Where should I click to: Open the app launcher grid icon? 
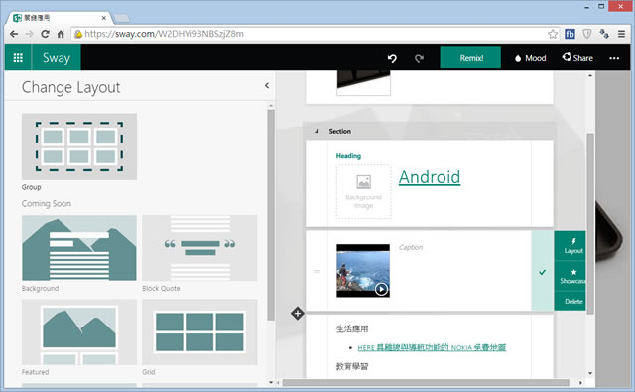tap(18, 58)
